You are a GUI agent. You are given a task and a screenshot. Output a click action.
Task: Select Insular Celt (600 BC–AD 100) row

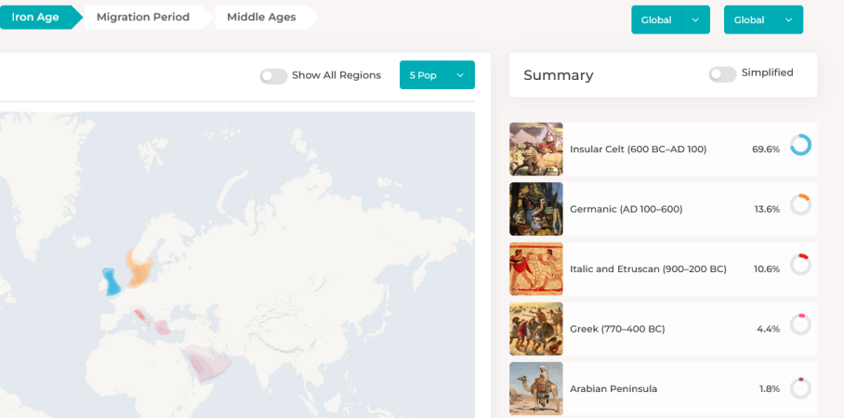(x=663, y=149)
